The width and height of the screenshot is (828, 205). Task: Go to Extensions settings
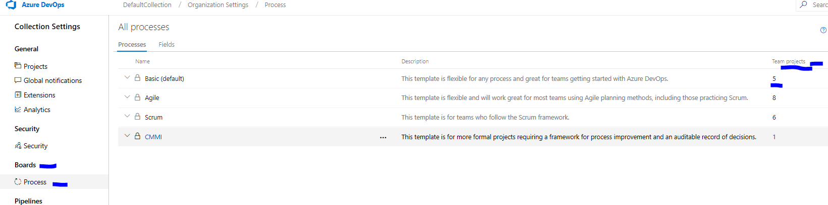(39, 95)
